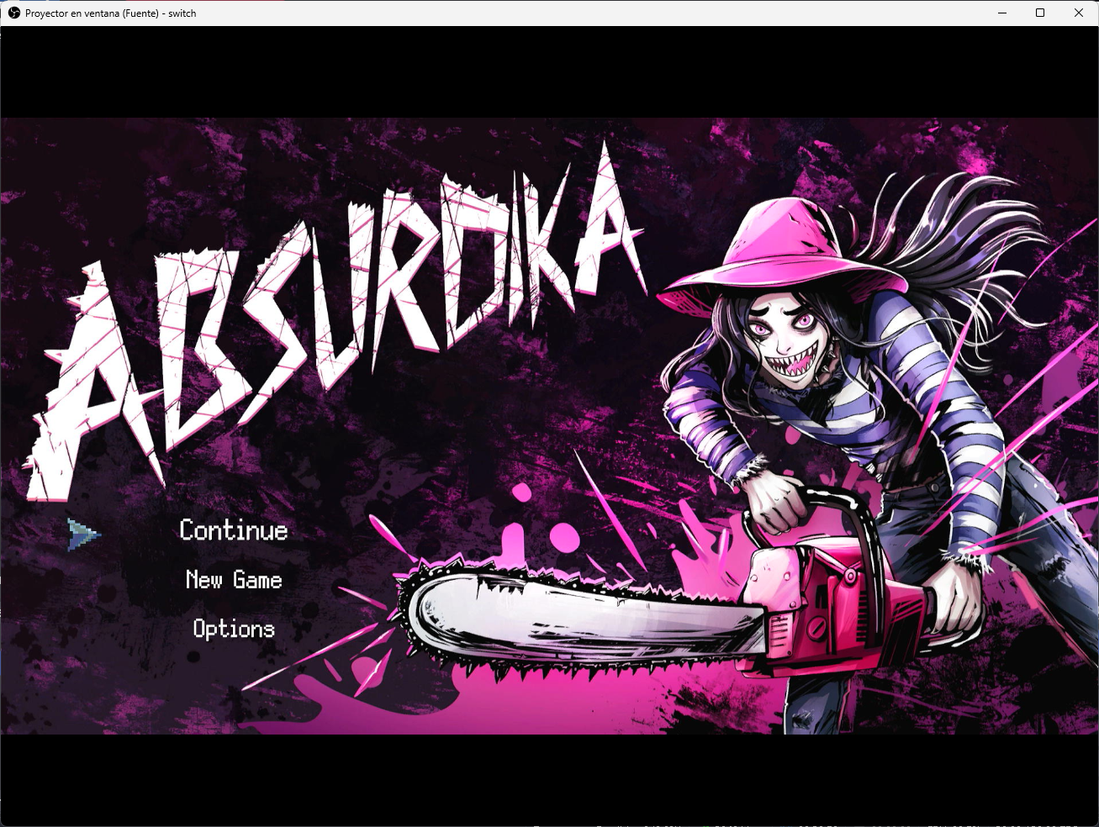Click the arrow cursor beside Continue

(85, 534)
